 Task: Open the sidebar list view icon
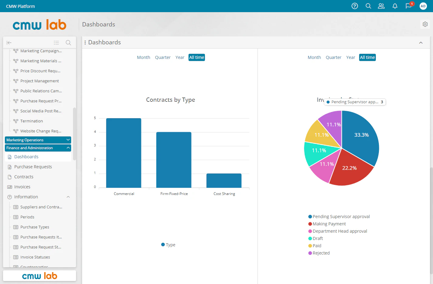57,43
